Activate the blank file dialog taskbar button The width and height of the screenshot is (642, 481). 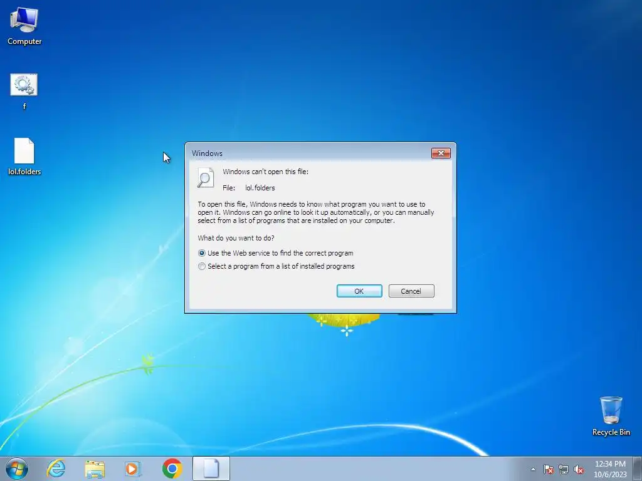(211, 468)
